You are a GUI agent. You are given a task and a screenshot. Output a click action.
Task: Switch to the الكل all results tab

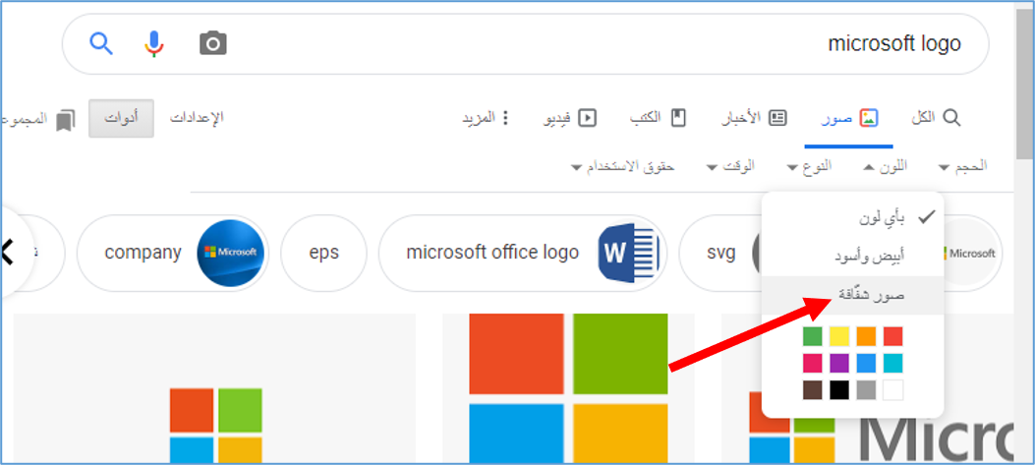[936, 118]
